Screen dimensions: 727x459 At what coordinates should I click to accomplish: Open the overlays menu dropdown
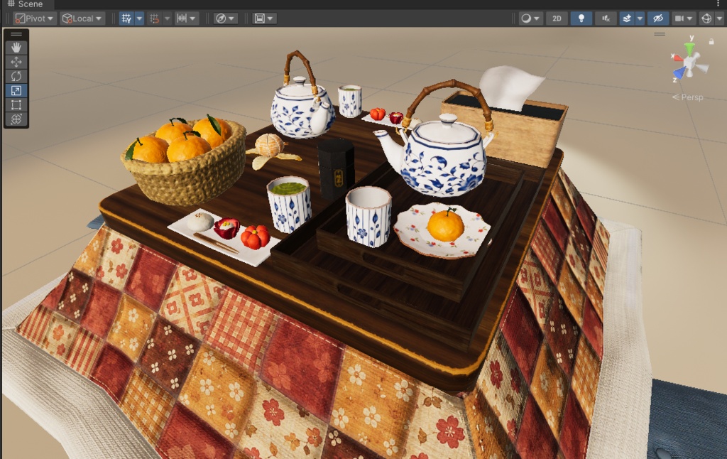pyautogui.click(x=264, y=18)
